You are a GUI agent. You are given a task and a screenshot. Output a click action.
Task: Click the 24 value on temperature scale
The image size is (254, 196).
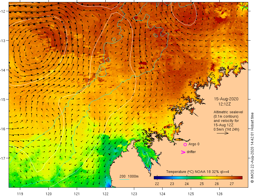click(x=187, y=184)
